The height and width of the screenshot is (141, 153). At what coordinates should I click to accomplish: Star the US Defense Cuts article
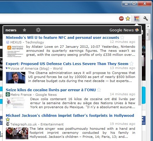pos(131,64)
